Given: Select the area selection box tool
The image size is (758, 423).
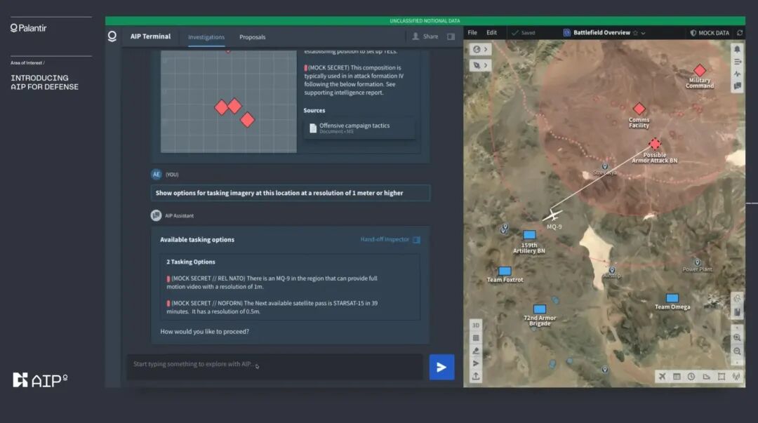Looking at the screenshot, I should coord(722,377).
